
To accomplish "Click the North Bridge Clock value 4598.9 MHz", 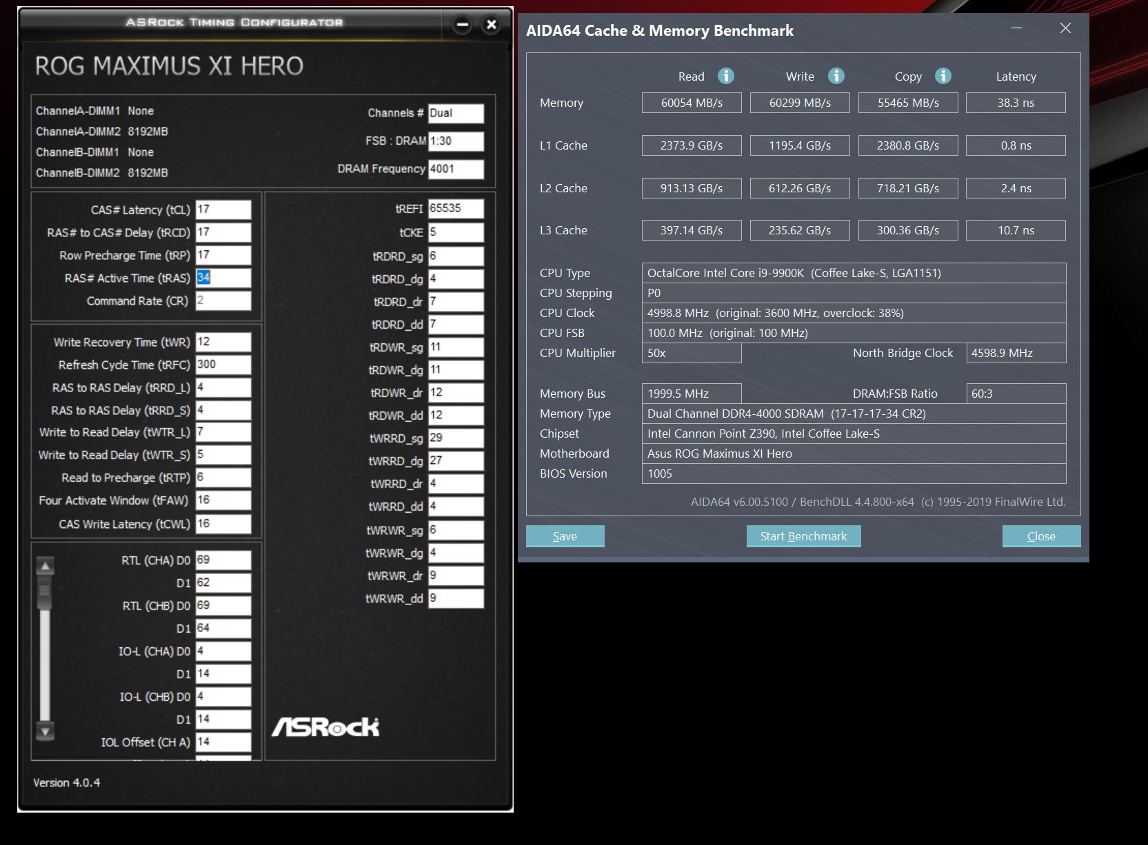I will [1016, 353].
